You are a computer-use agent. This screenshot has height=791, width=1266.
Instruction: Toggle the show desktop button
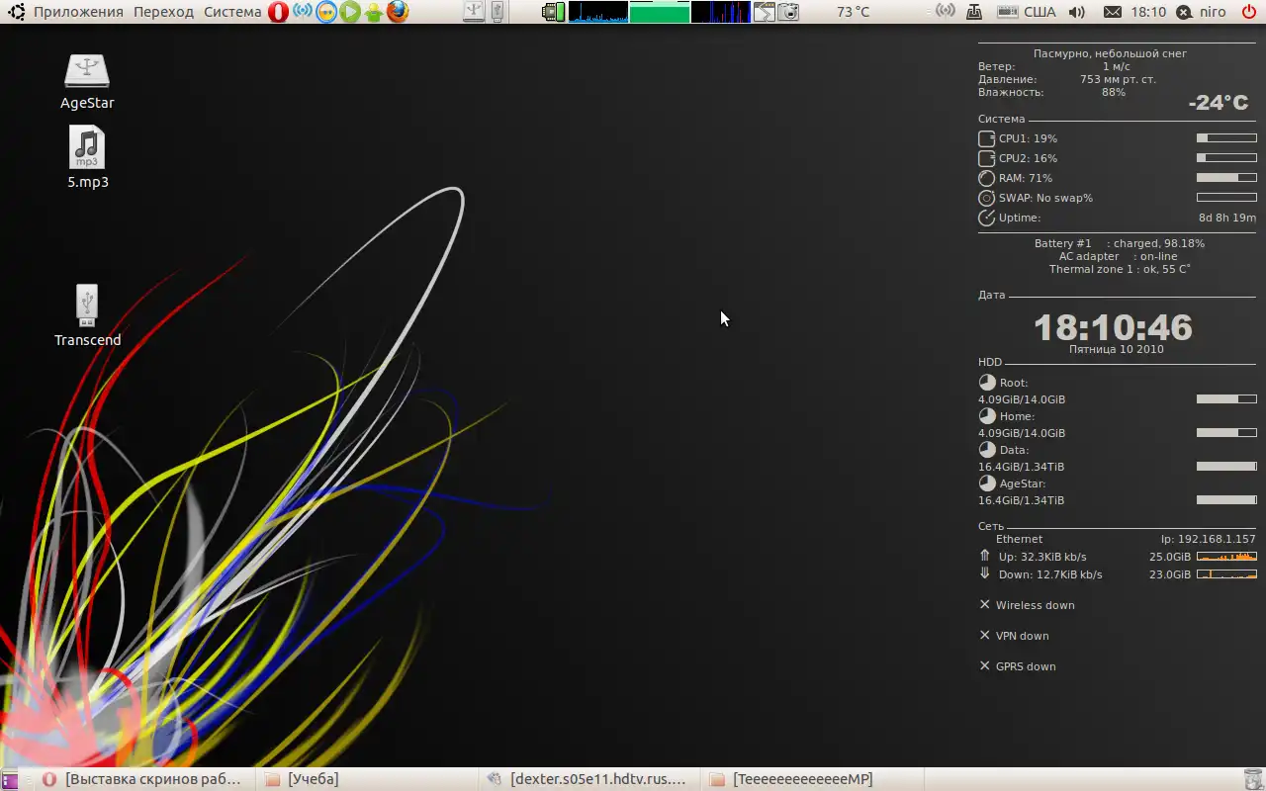(x=10, y=779)
